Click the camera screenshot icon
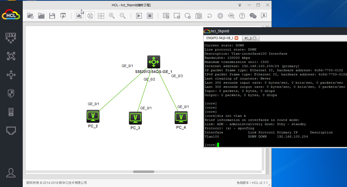This screenshot has width=347, height=187. (199, 16)
